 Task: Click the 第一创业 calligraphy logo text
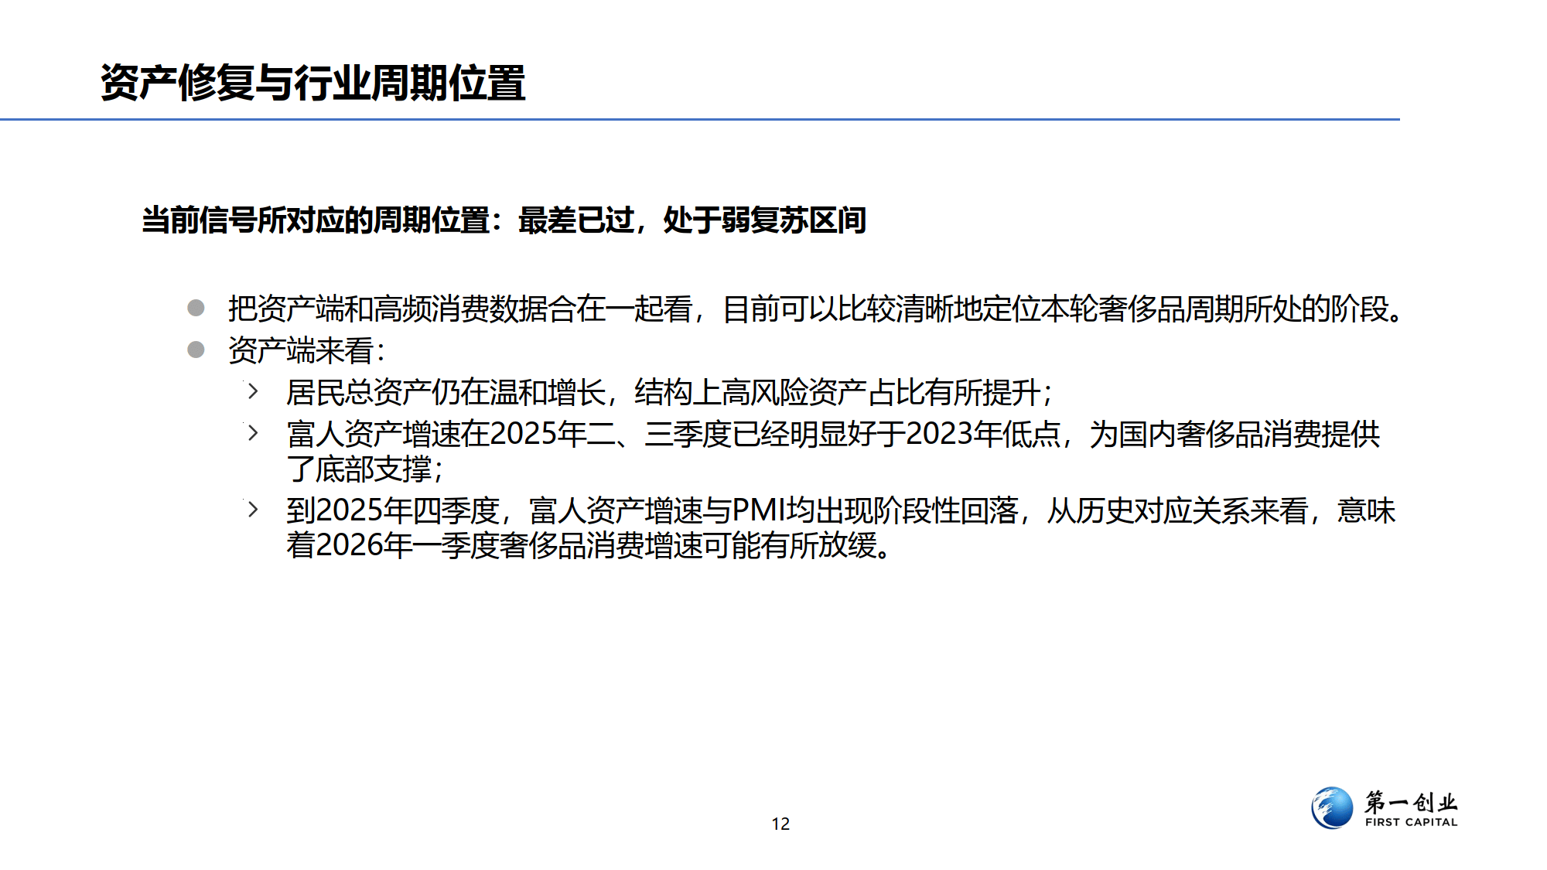[x=1410, y=801]
